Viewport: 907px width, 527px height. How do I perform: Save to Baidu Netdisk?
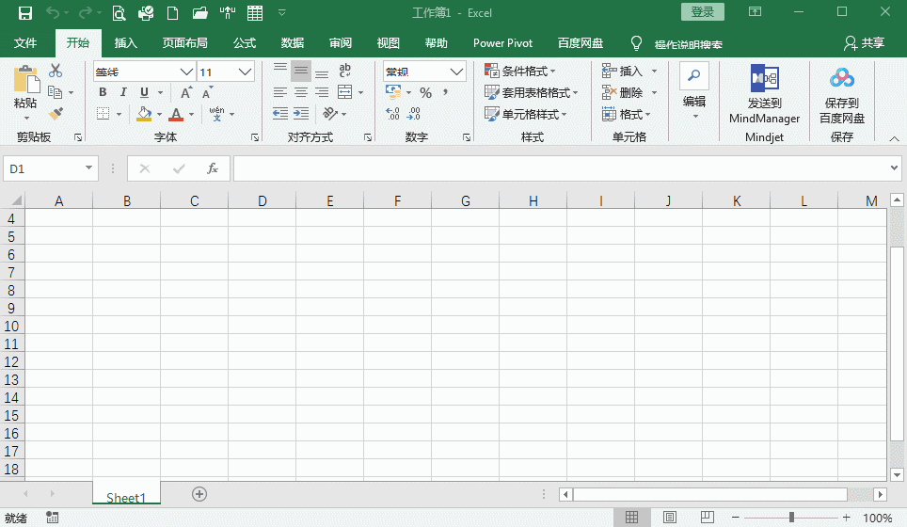pyautogui.click(x=842, y=94)
